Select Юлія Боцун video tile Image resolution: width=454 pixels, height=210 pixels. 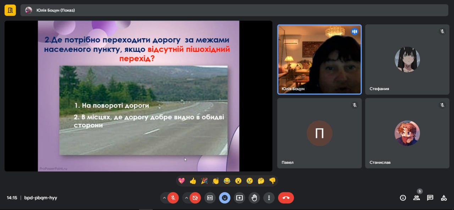319,60
